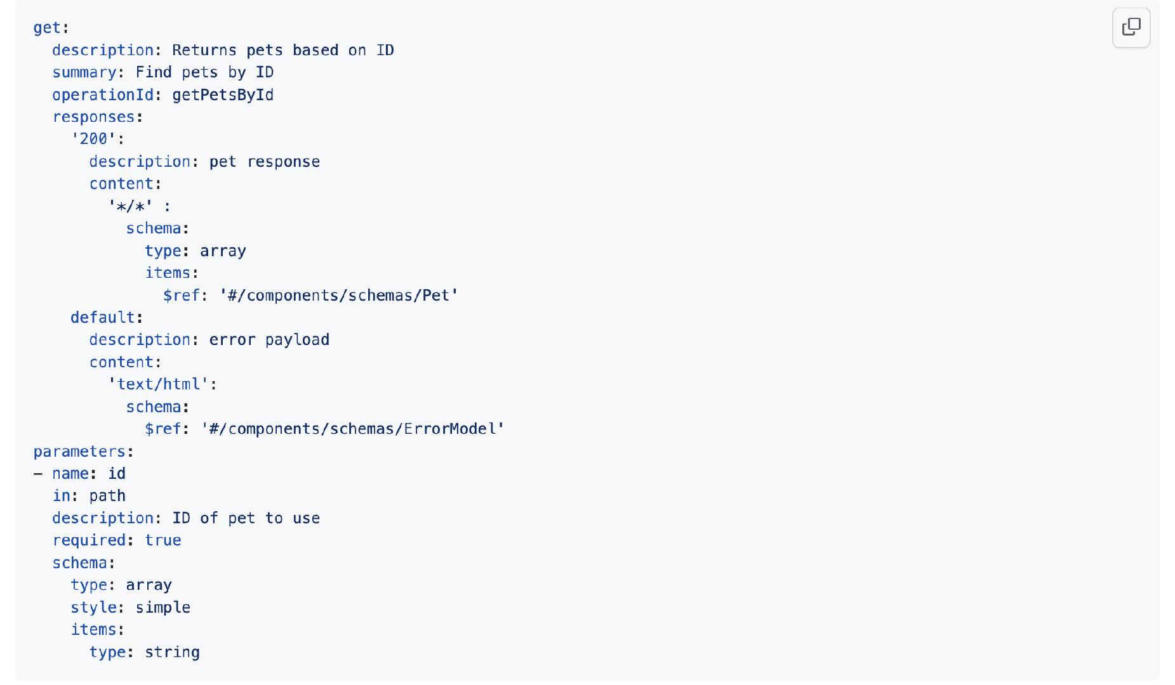
Task: Click the copy code icon button
Action: [x=1131, y=27]
